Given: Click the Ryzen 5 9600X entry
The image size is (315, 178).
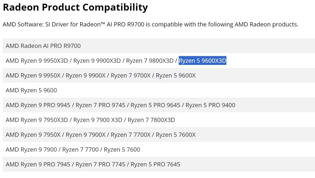Looking at the screenshot, I should pos(176,76).
